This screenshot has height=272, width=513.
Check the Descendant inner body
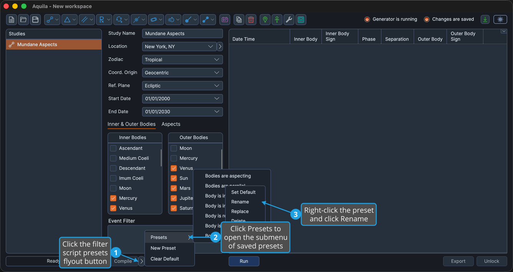pyautogui.click(x=113, y=168)
